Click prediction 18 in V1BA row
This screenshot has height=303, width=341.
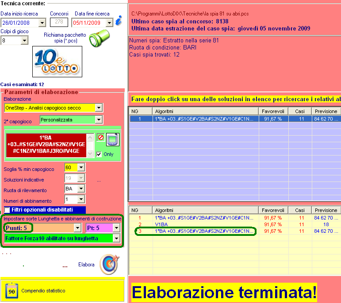point(326,224)
